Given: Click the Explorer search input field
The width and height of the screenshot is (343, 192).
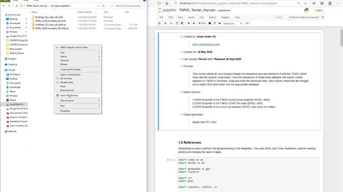Looking at the screenshot, I should [x=127, y=6].
